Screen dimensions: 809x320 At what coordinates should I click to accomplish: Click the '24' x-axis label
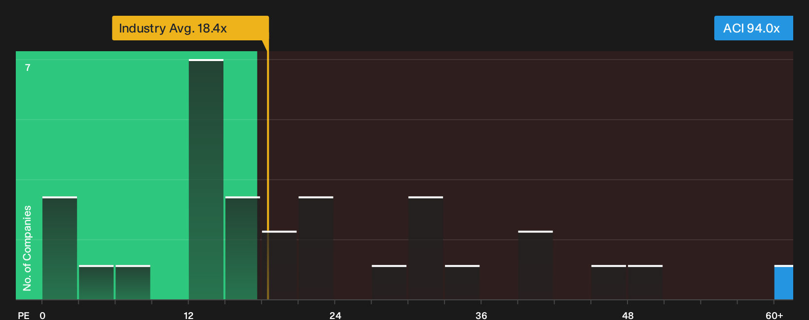(335, 315)
